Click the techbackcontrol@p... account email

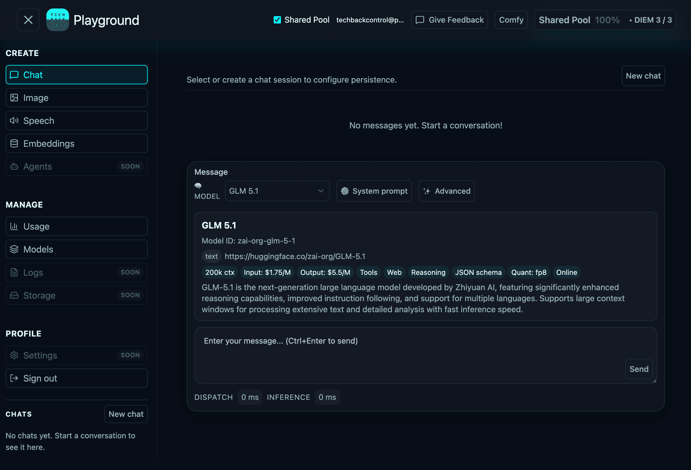[x=370, y=20]
